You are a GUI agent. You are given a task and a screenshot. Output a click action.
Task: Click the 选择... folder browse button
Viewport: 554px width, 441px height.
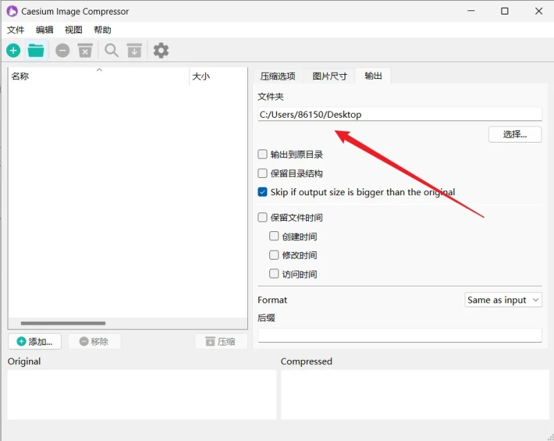pyautogui.click(x=515, y=134)
